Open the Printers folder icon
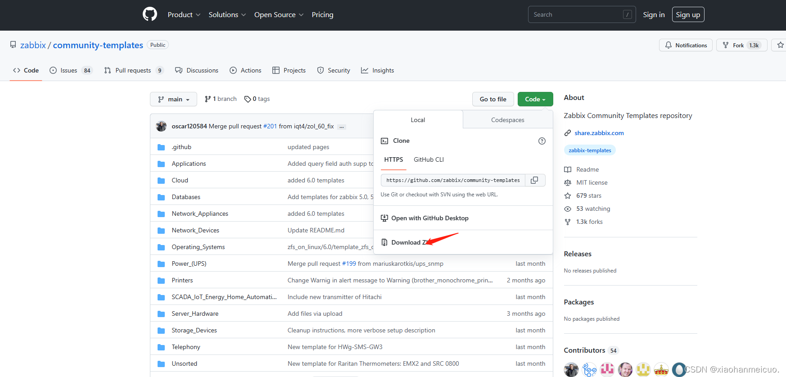 161,281
